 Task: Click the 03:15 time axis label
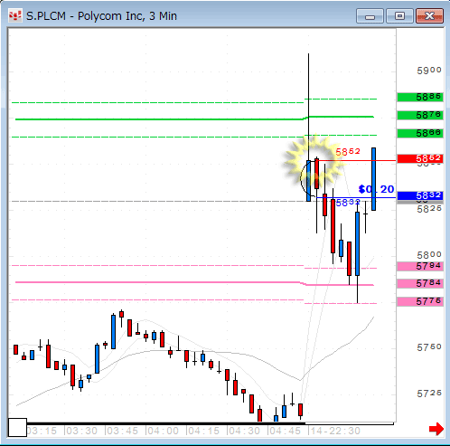[42, 431]
